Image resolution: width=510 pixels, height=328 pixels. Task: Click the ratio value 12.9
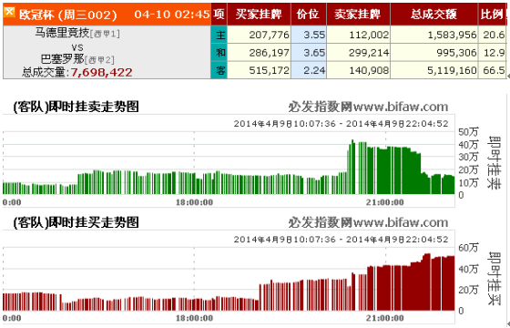tap(494, 53)
